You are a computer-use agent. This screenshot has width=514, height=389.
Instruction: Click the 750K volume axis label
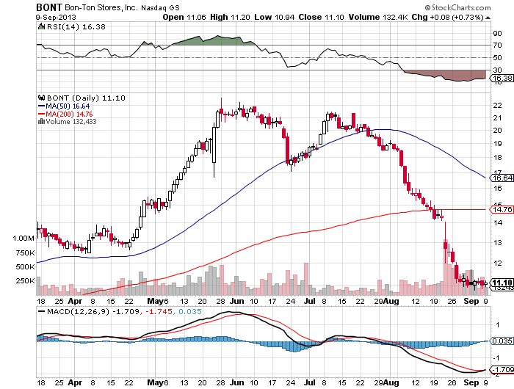pos(25,252)
